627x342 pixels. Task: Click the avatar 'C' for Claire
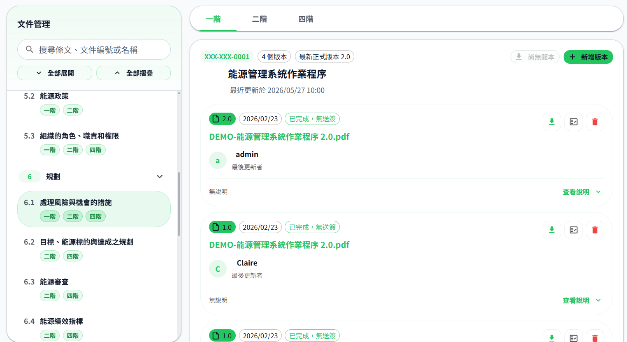tap(218, 269)
